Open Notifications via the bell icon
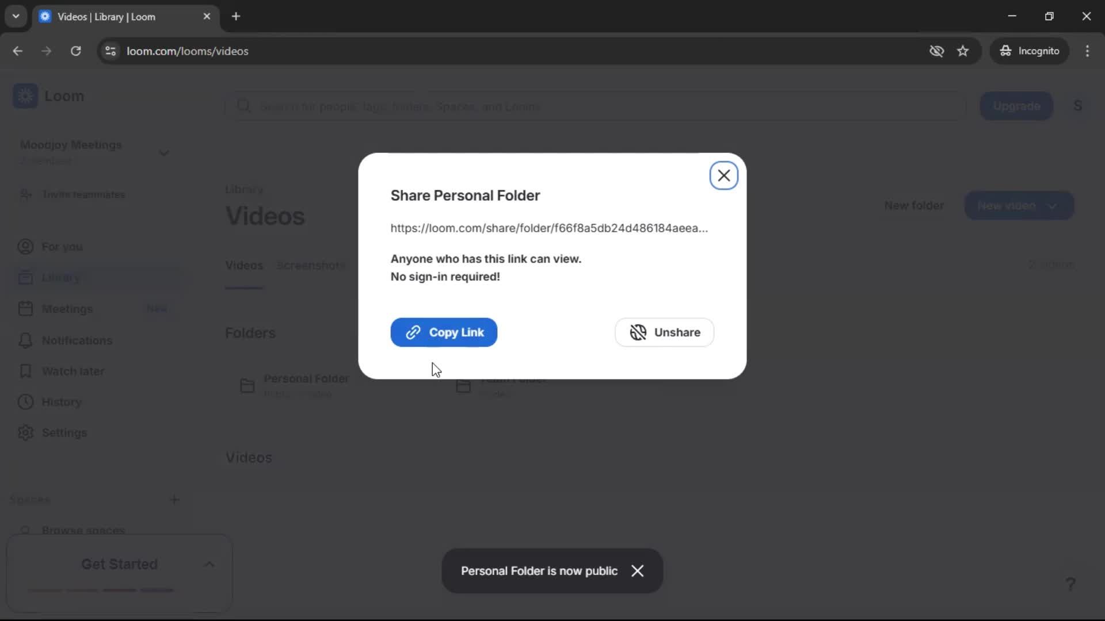1105x621 pixels. [25, 340]
